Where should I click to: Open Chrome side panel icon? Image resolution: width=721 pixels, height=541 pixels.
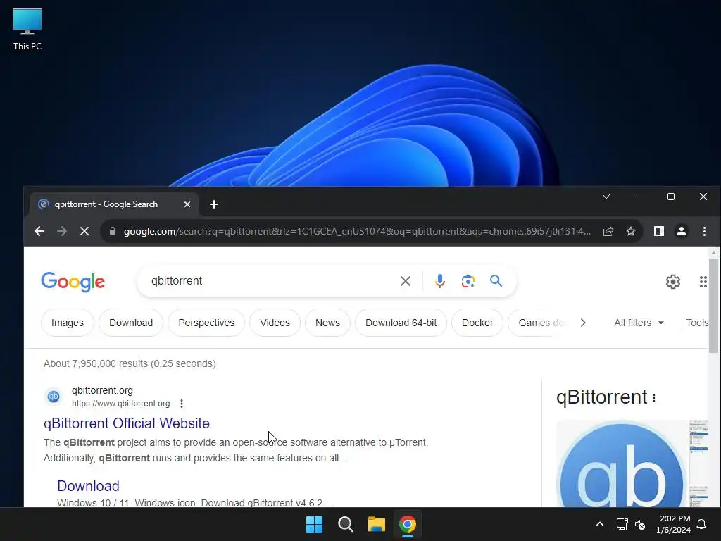(x=659, y=231)
